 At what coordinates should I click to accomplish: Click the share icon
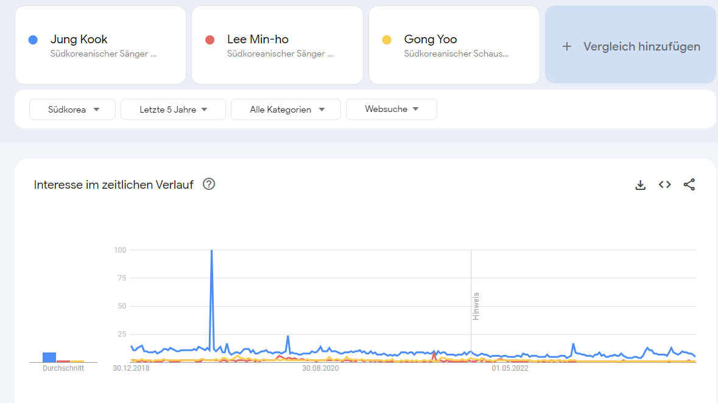[689, 184]
